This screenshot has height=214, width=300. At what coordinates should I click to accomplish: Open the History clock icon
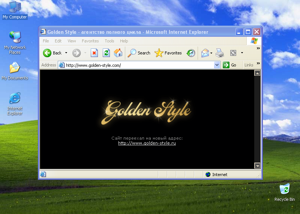(x=191, y=53)
